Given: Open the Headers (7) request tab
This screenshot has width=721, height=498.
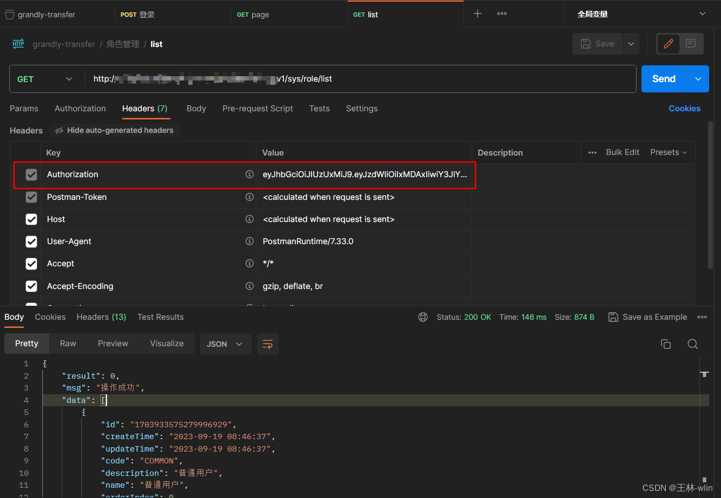Looking at the screenshot, I should click(145, 109).
